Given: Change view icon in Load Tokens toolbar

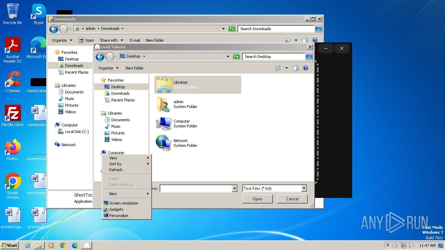Looking at the screenshot, I should [278, 68].
